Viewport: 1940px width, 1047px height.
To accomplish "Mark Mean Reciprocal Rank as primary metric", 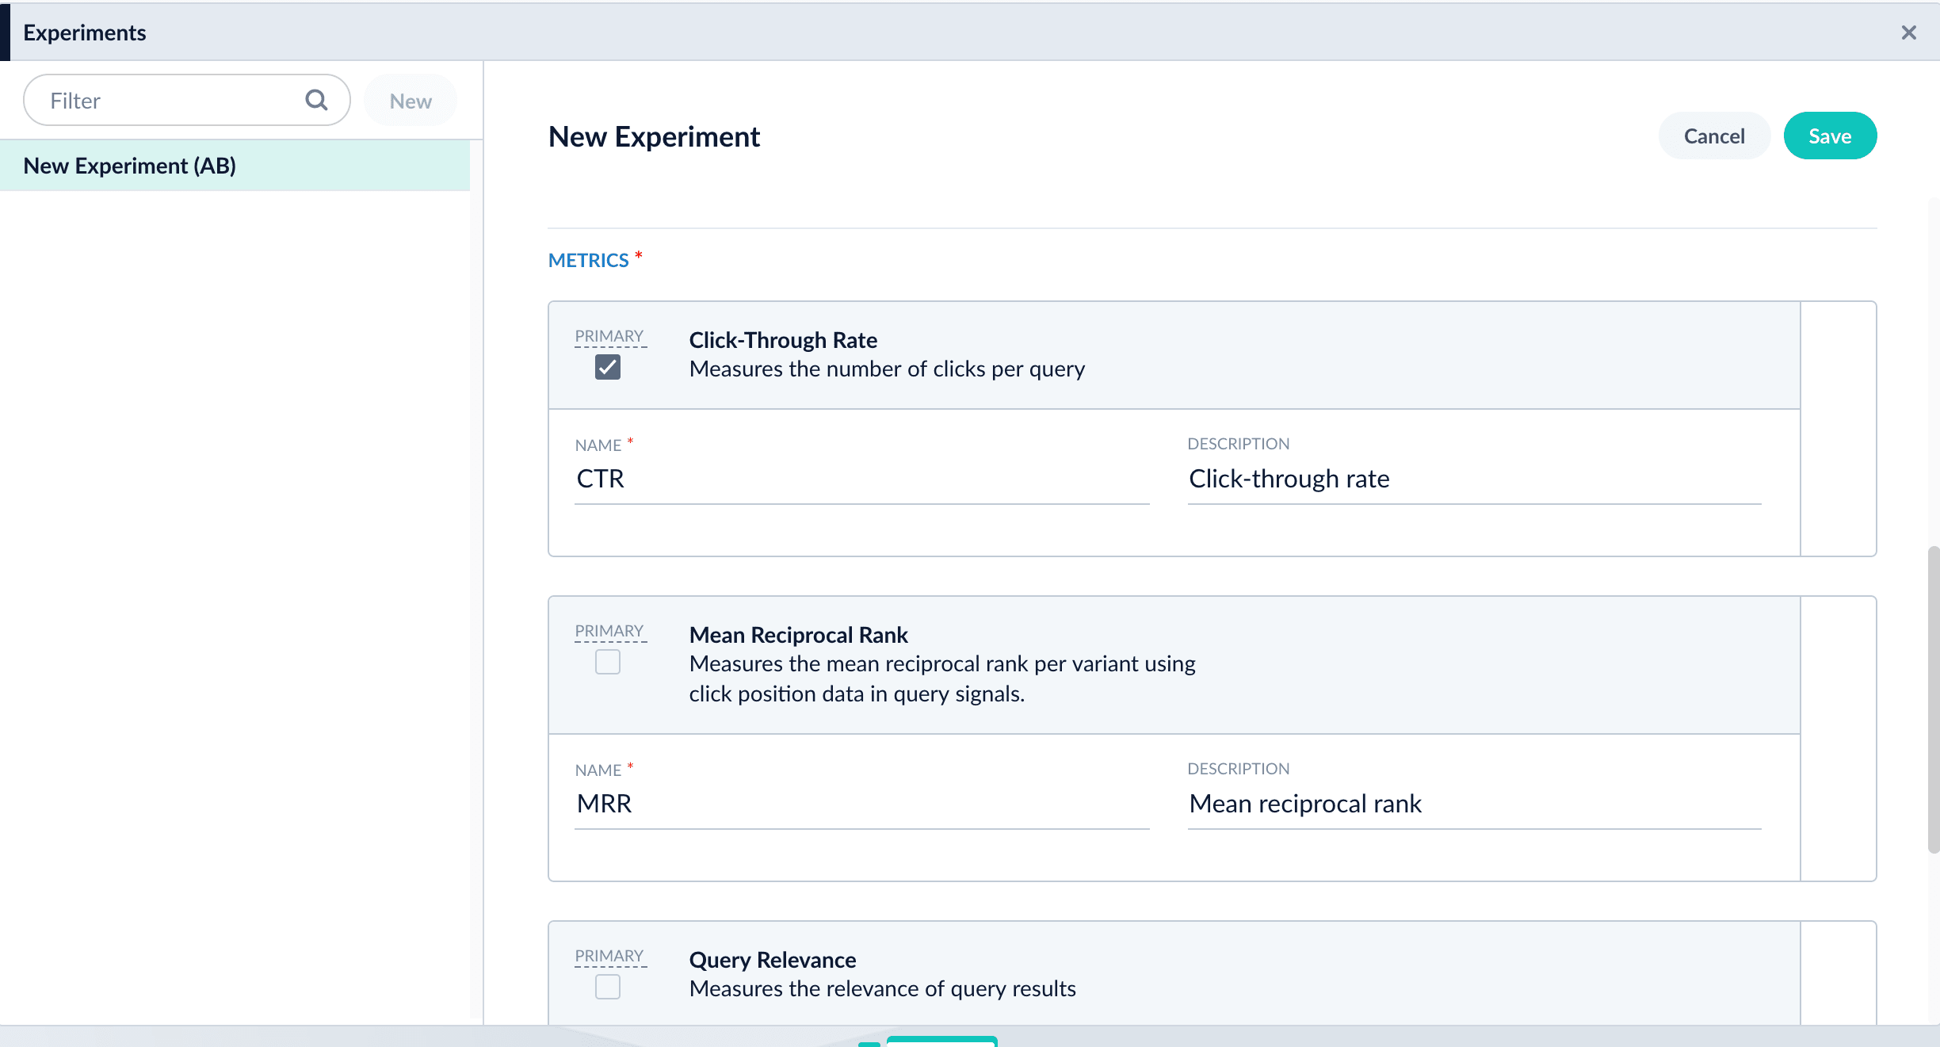I will click(608, 662).
